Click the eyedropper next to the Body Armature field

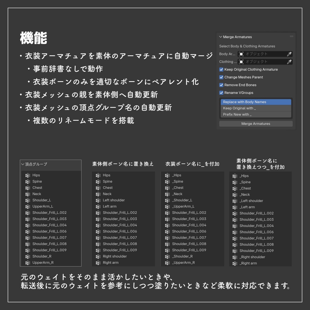289,54
